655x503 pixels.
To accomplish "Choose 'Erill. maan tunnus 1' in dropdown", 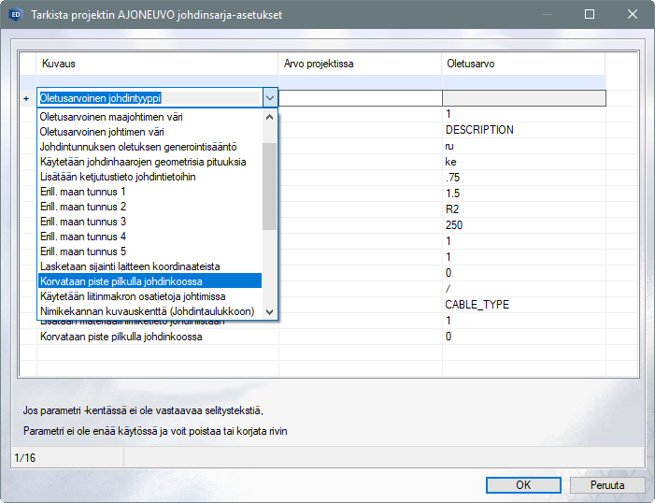I will pos(82,192).
